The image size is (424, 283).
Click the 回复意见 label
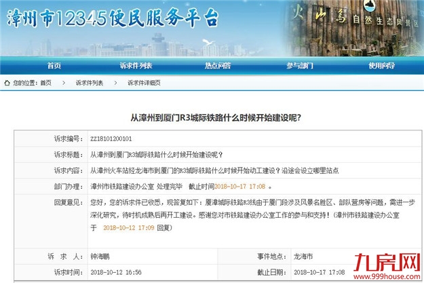point(69,202)
